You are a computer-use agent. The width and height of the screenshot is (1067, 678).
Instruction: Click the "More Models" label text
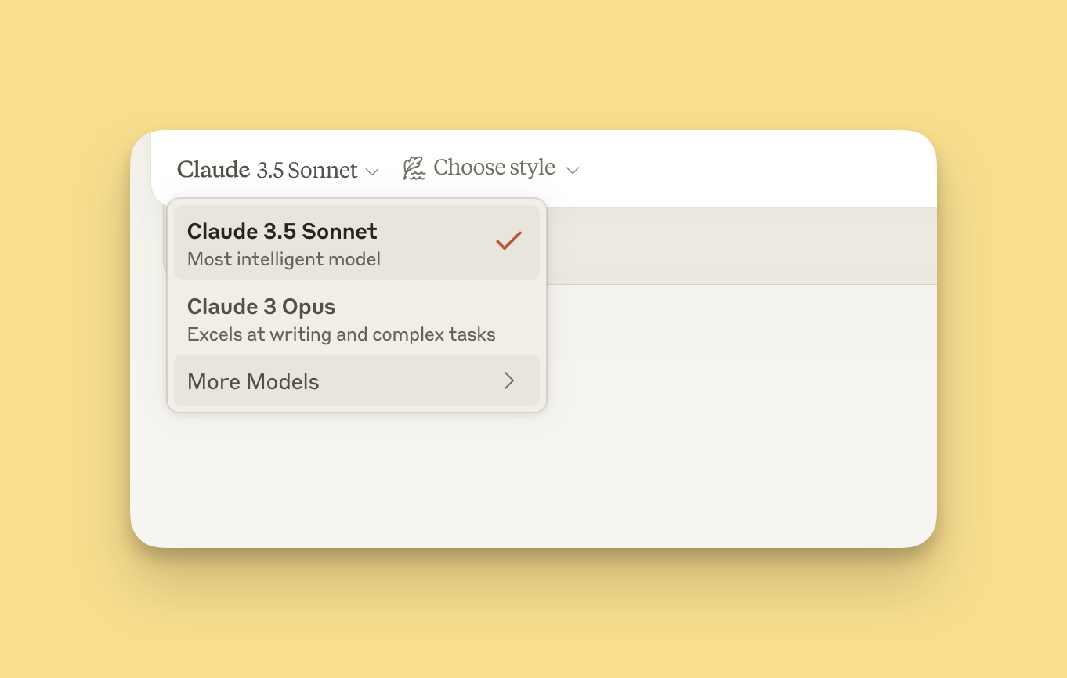point(253,382)
